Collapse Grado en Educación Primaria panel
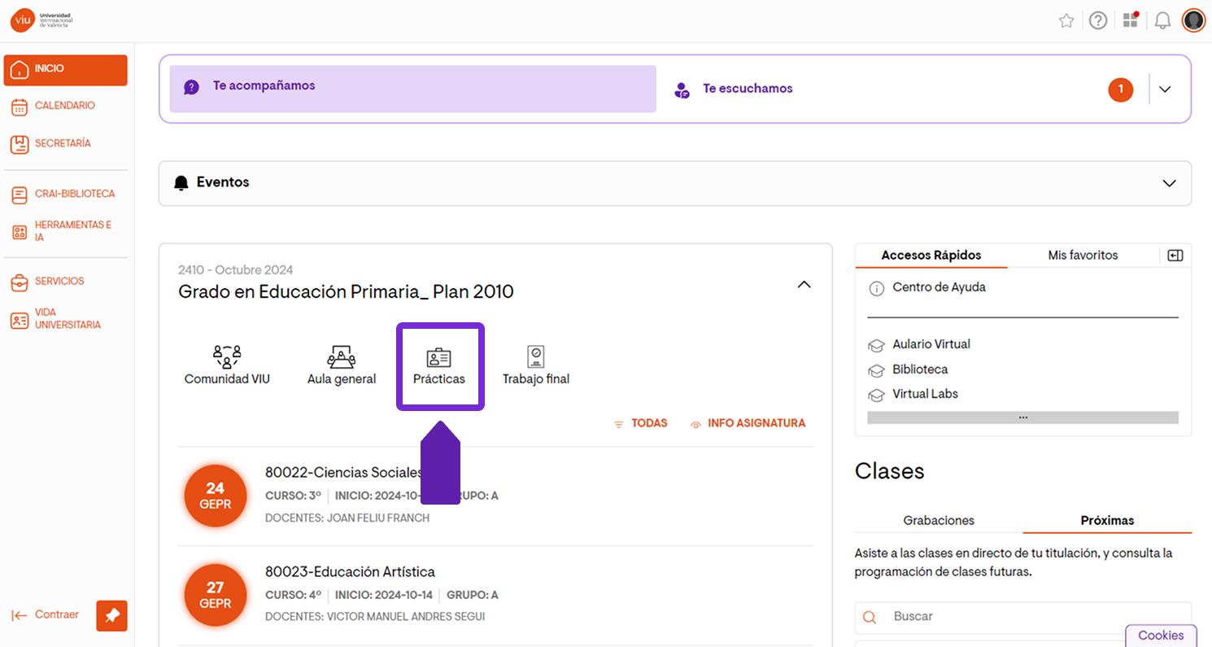This screenshot has width=1212, height=647. (804, 285)
